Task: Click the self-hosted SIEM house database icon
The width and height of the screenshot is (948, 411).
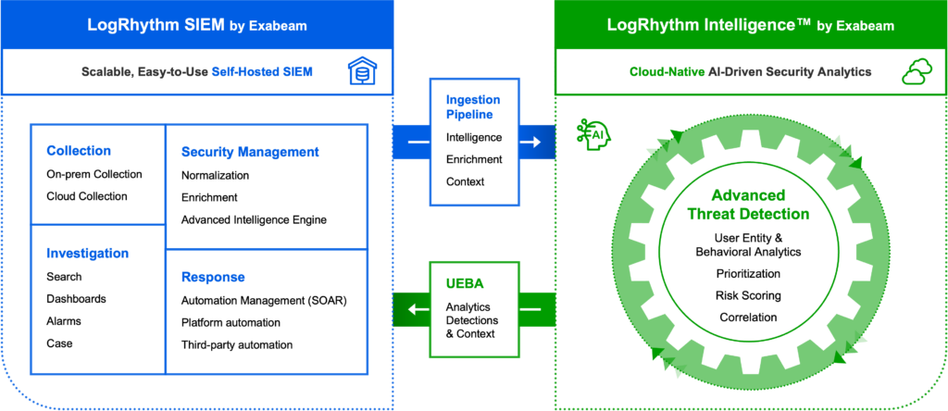Action: point(361,72)
